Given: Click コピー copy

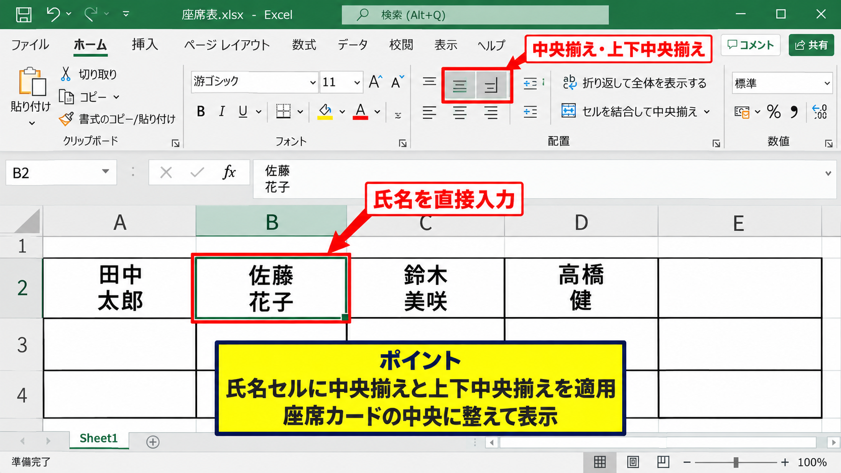Looking at the screenshot, I should (x=83, y=97).
